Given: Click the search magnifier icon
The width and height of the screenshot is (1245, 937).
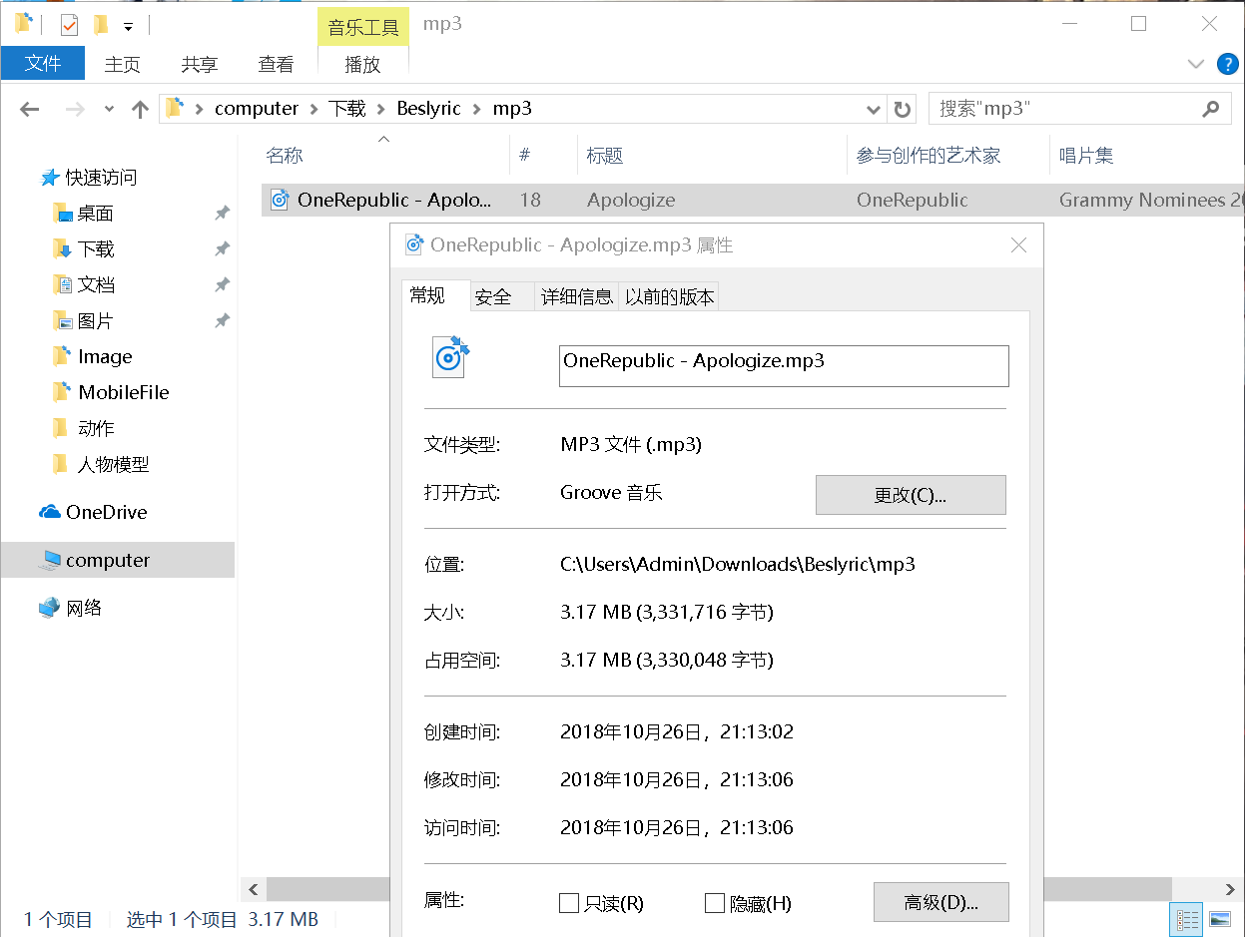Looking at the screenshot, I should coord(1211,109).
